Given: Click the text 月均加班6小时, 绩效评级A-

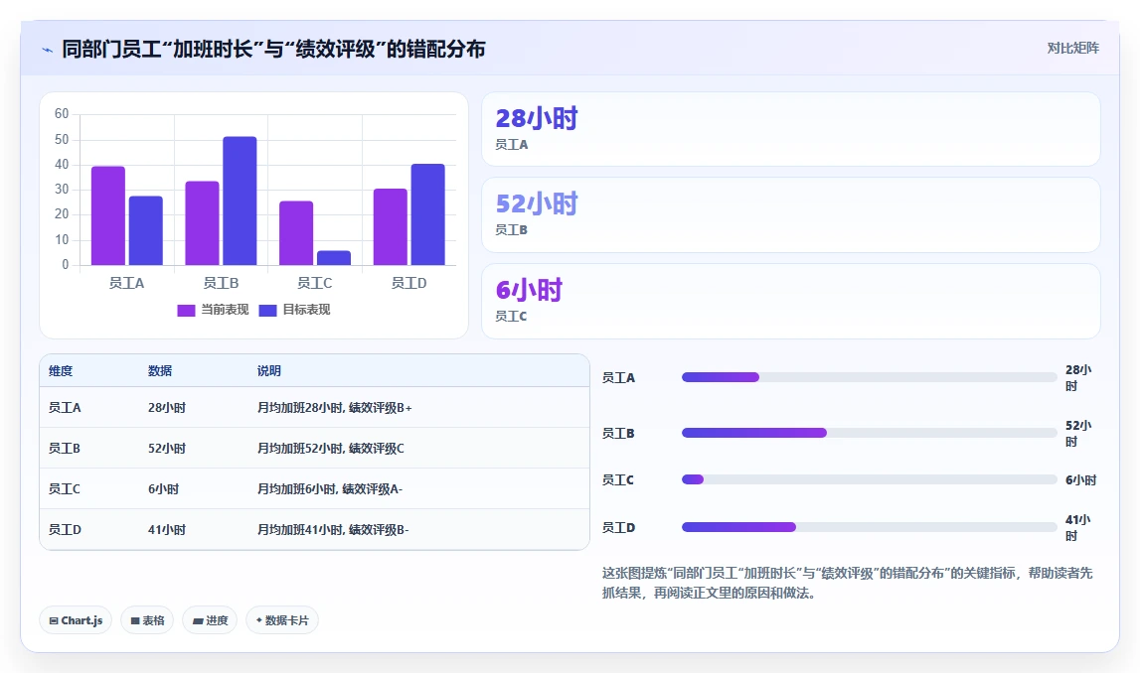Looking at the screenshot, I should coord(329,489).
